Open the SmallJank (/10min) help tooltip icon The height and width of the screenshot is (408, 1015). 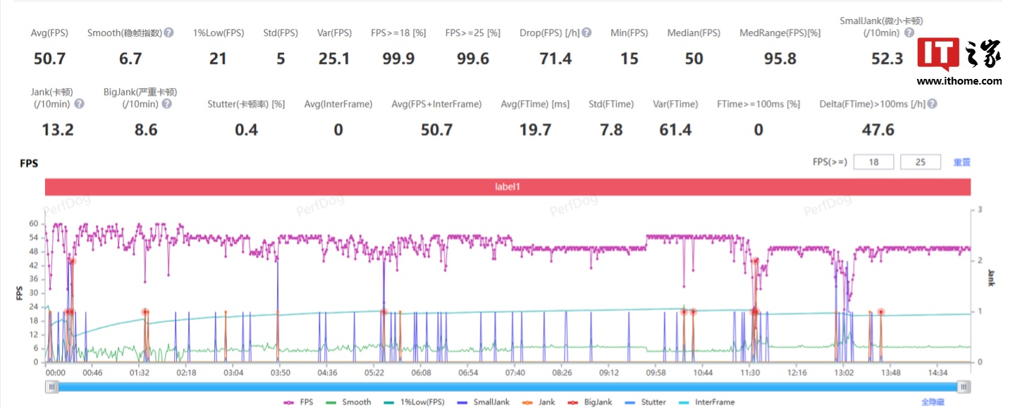pos(909,32)
